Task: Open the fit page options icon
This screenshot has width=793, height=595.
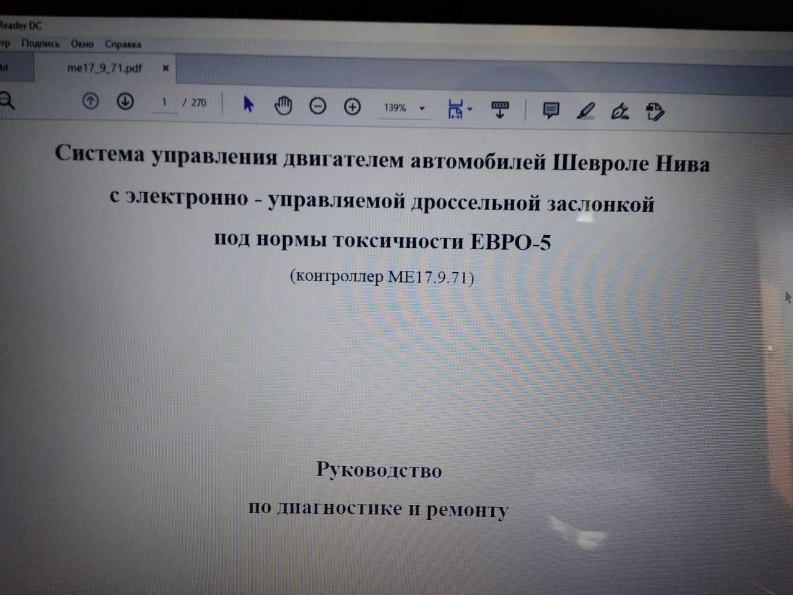Action: tap(455, 110)
